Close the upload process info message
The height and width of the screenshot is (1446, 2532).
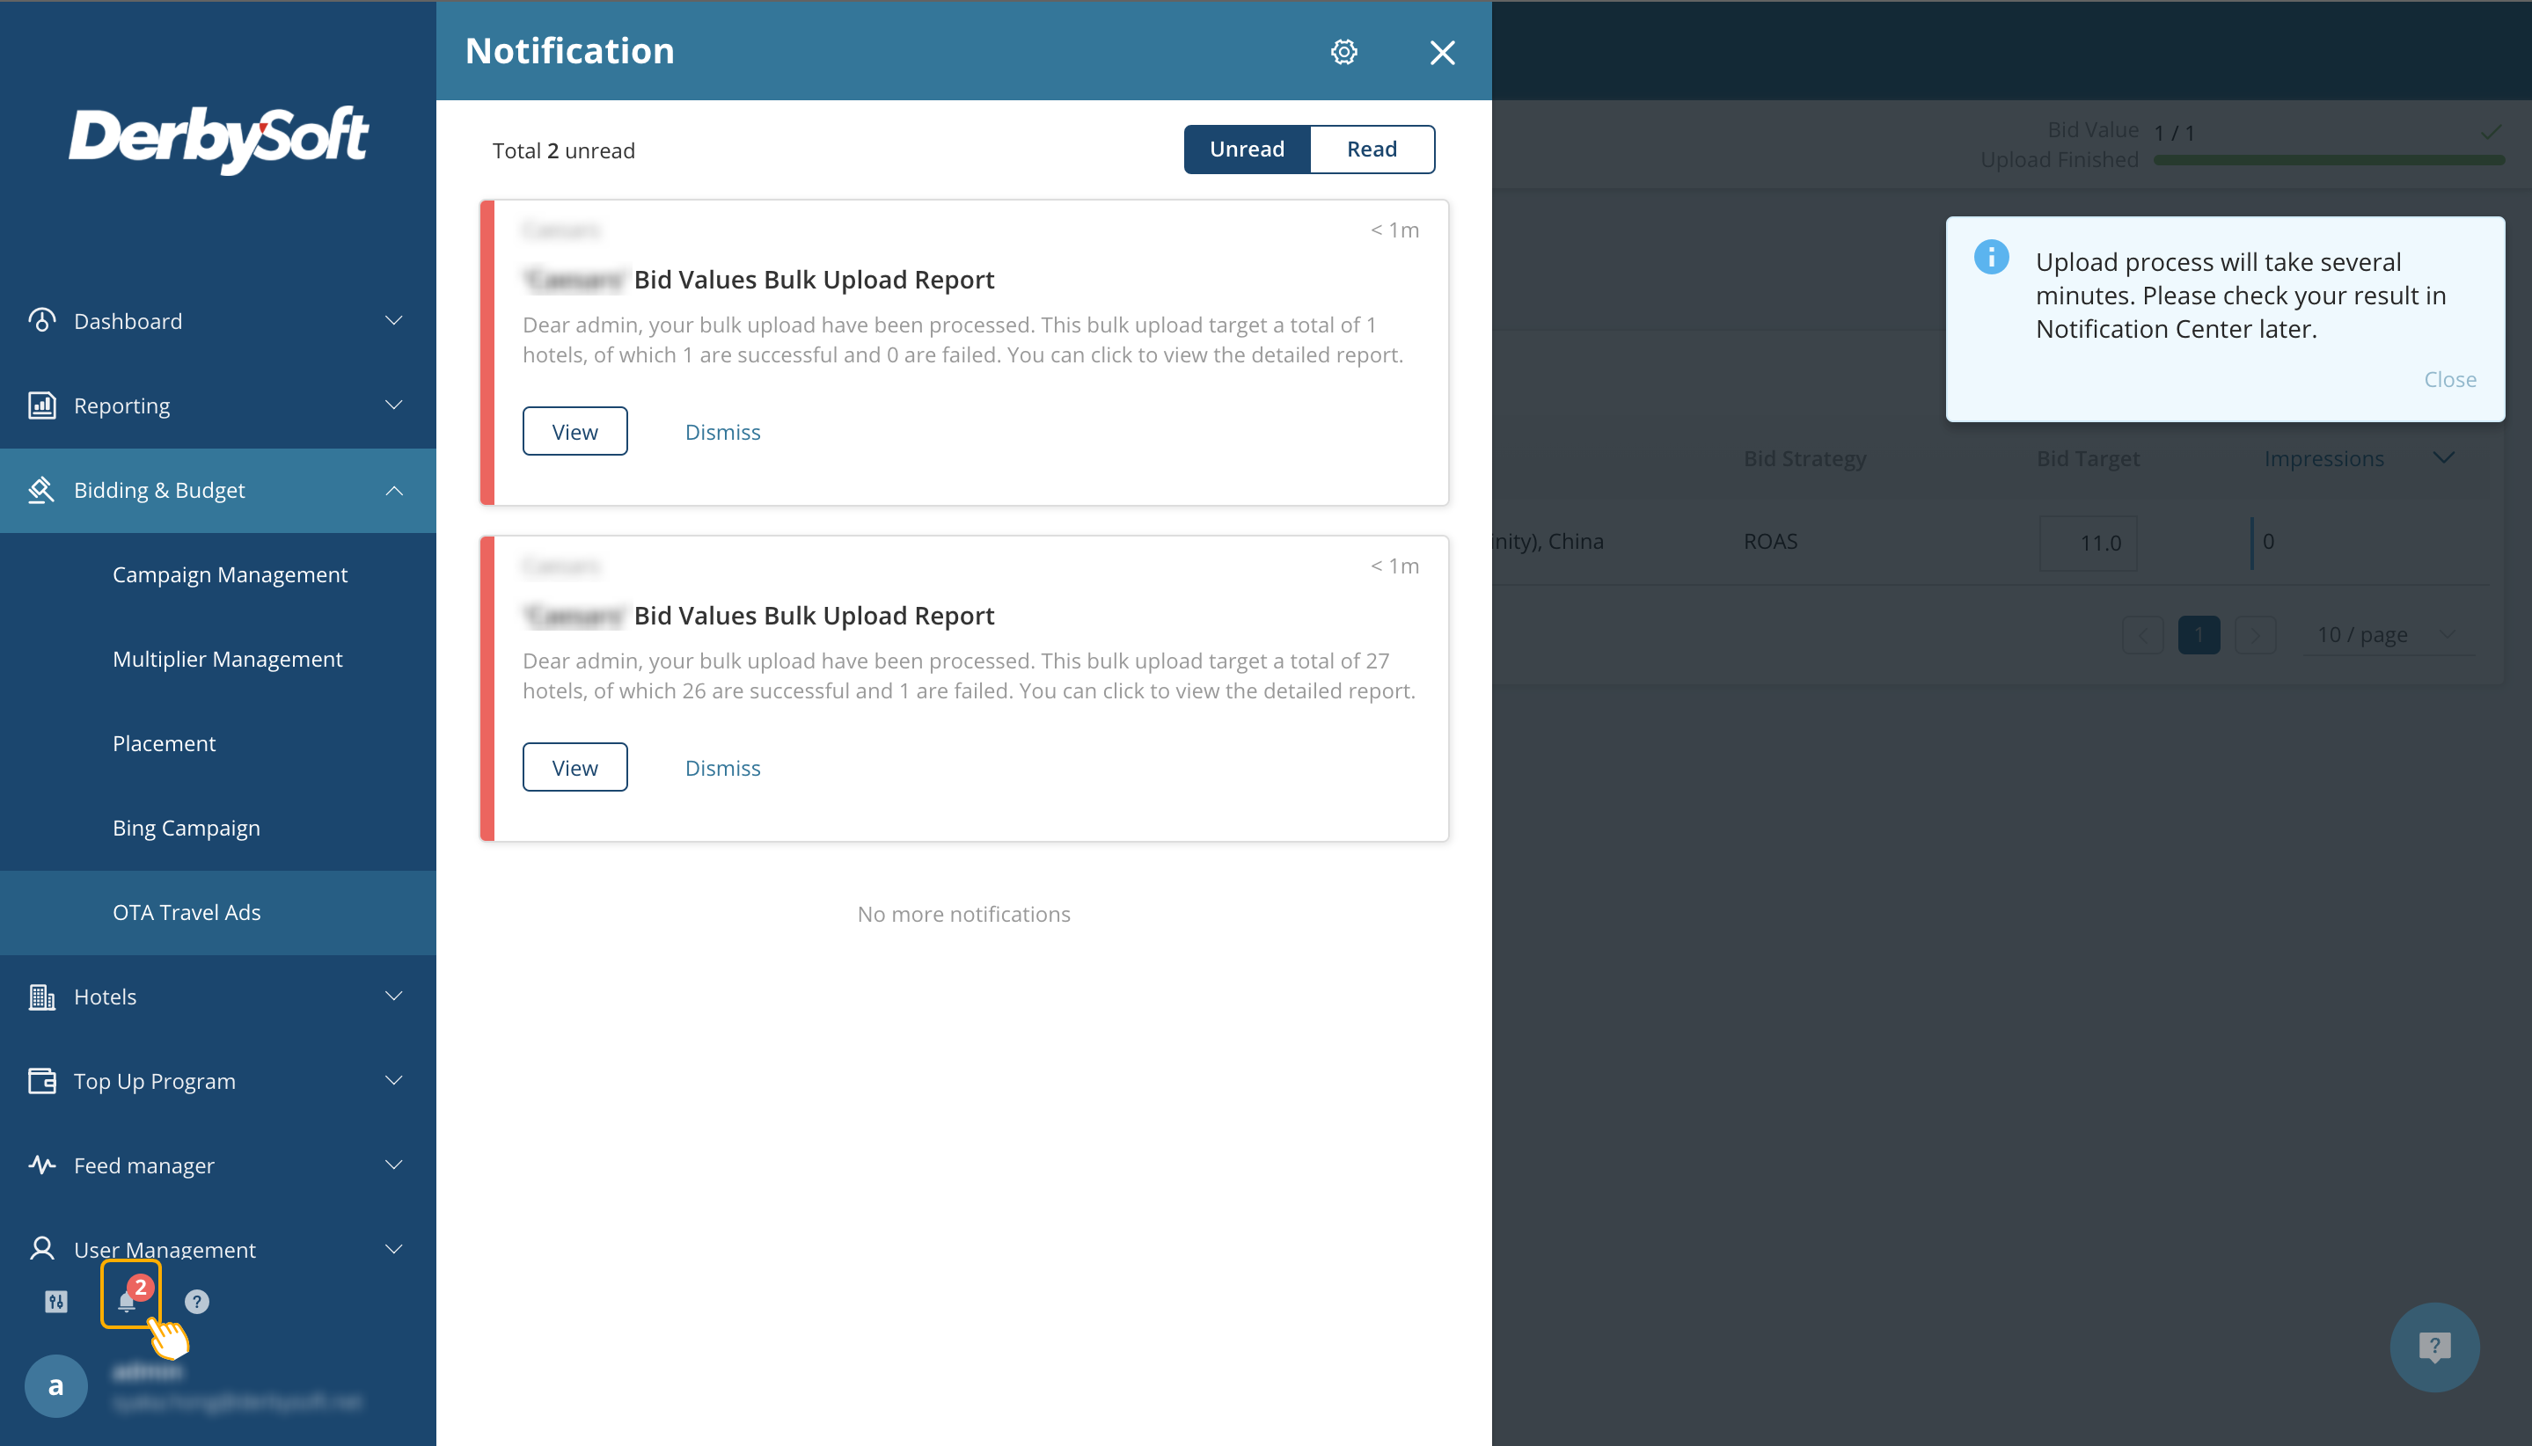(2448, 379)
